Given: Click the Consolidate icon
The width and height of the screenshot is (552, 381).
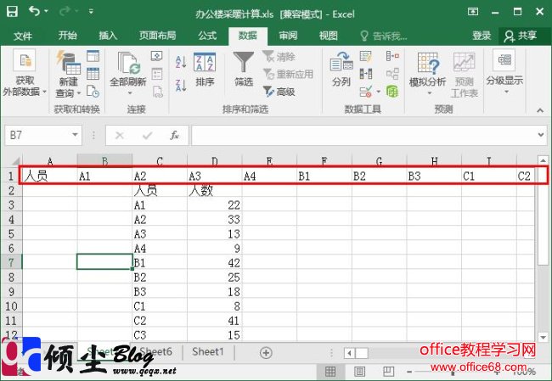Looking at the screenshot, I should pyautogui.click(x=392, y=56).
